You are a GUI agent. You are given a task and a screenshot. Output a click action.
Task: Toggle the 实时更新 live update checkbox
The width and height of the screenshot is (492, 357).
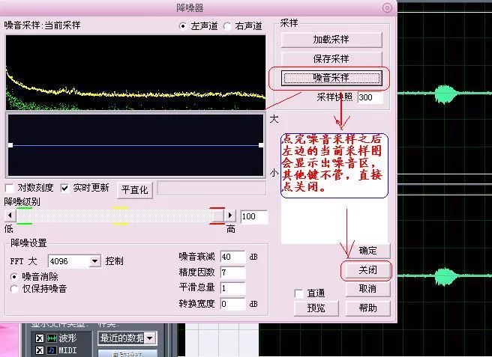[65, 188]
